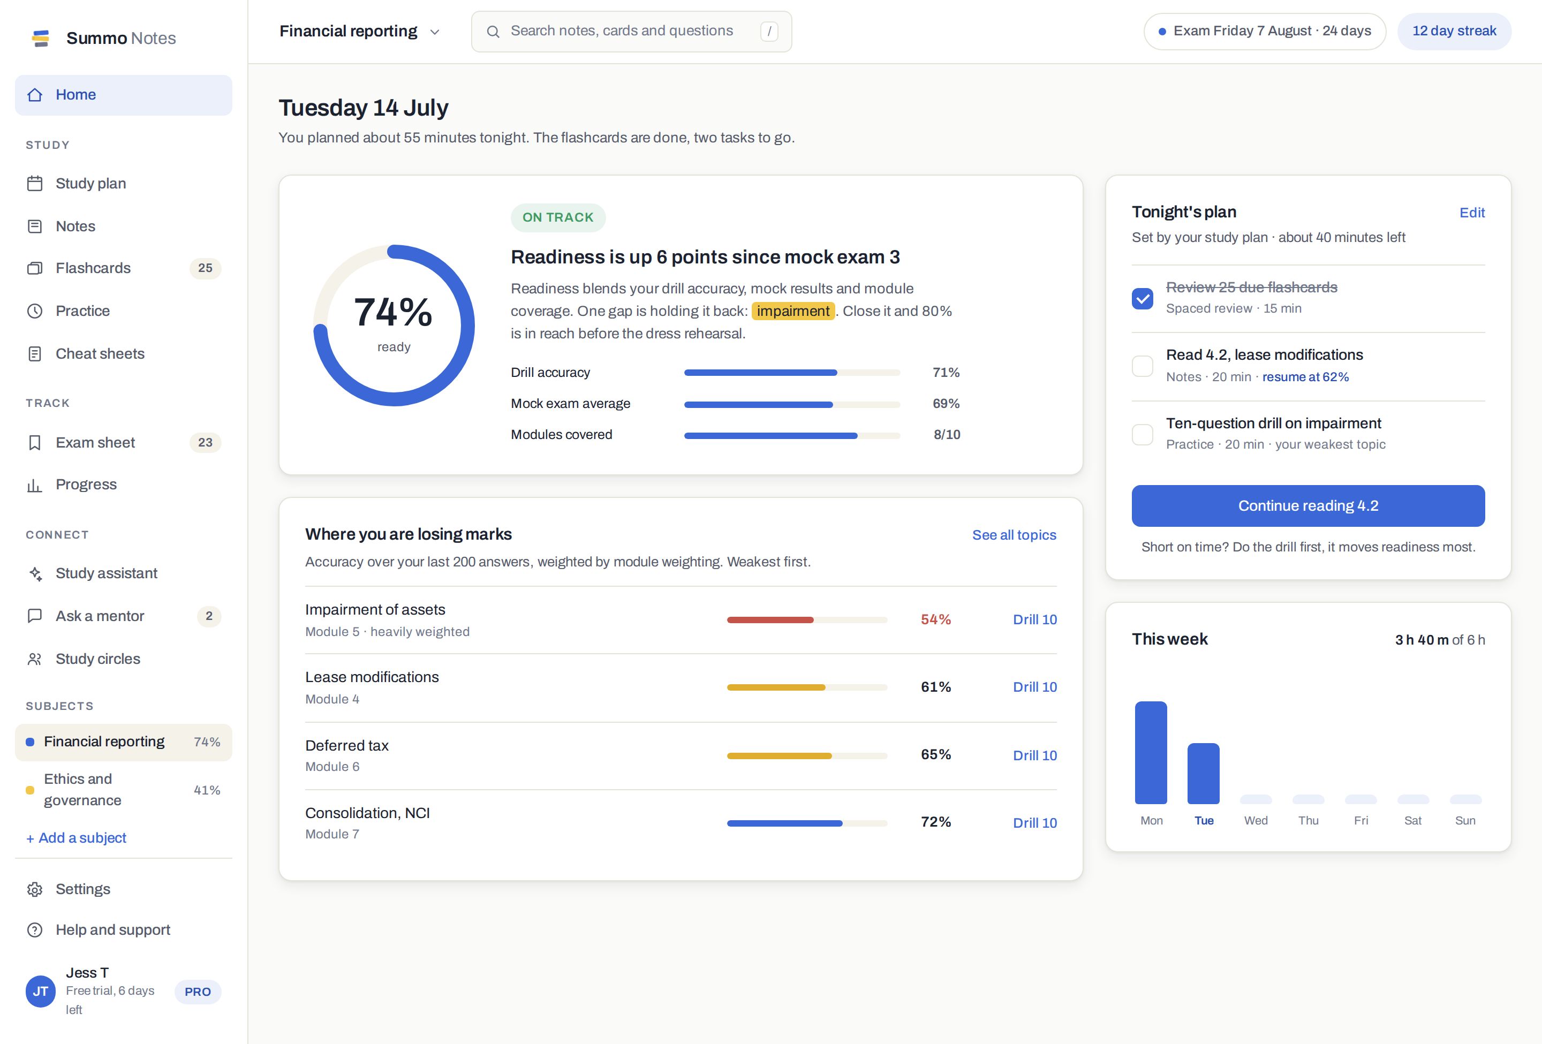This screenshot has width=1542, height=1044.
Task: Start Drill 10 for Consolidation, NCI
Action: pyautogui.click(x=1034, y=823)
